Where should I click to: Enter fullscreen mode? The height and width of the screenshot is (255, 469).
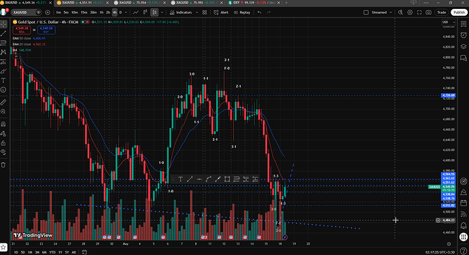tap(419, 12)
